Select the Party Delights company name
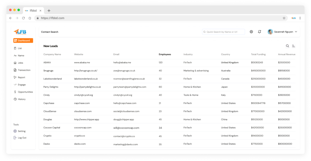Screen dimensions: 311x161 tap(51, 87)
